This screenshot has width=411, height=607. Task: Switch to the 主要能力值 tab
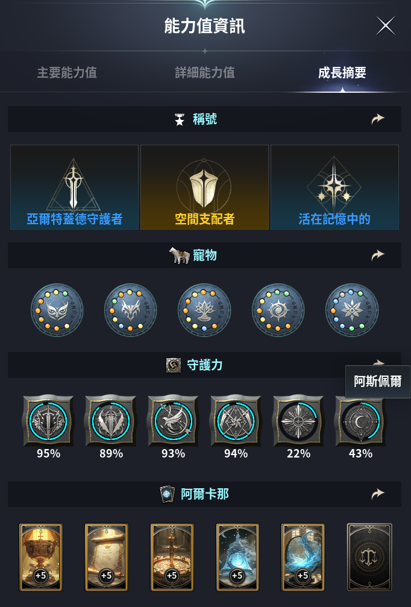tap(67, 72)
